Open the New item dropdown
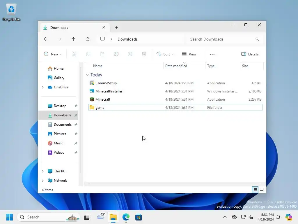 [53, 54]
